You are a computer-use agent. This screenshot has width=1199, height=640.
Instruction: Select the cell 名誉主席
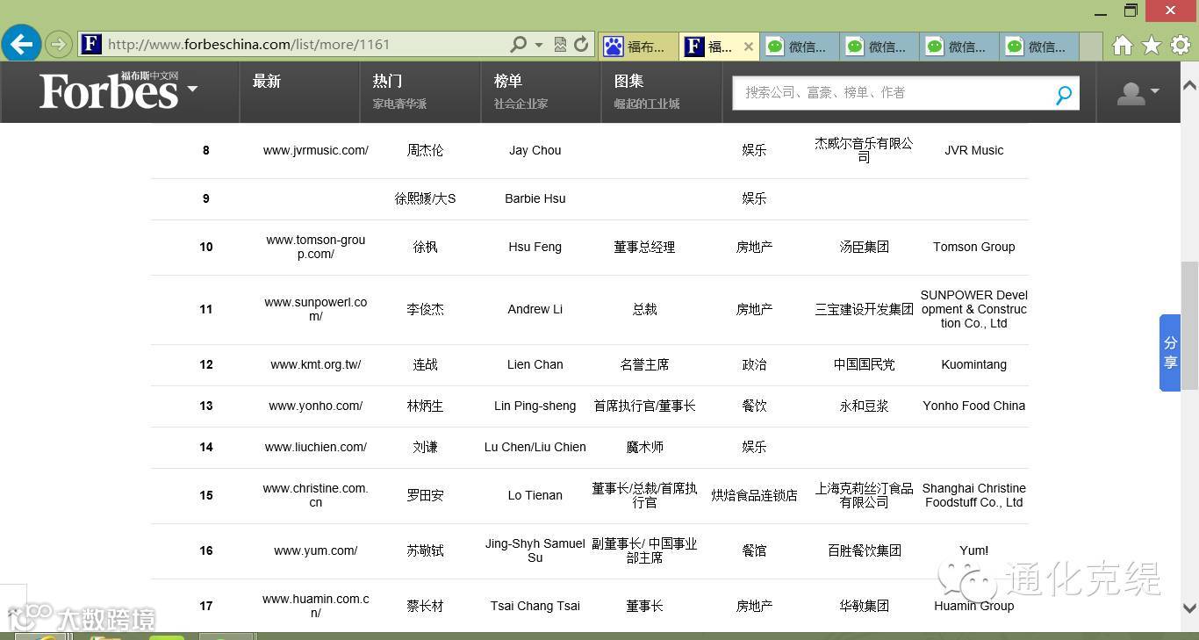(x=645, y=364)
